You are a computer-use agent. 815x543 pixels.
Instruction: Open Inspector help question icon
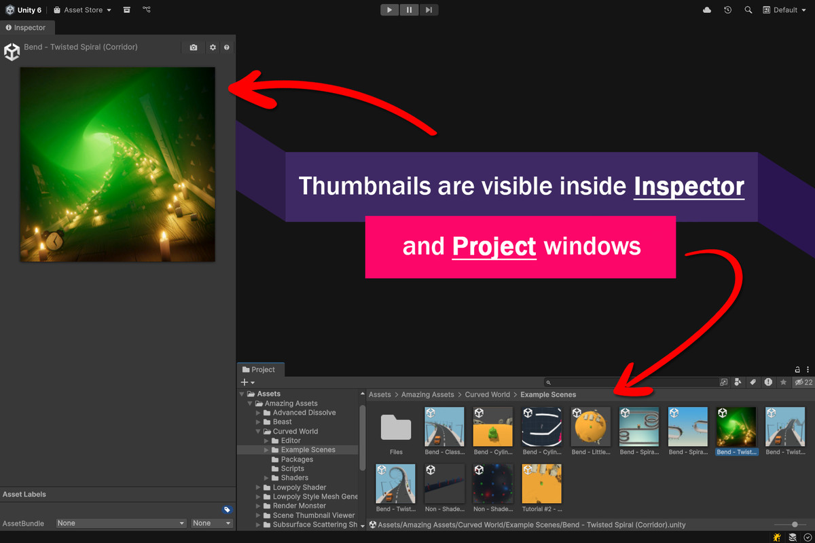click(227, 48)
